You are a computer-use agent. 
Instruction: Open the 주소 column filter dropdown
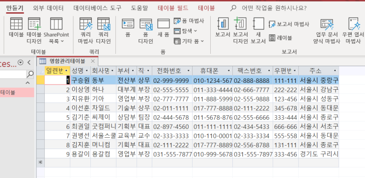tap(335, 71)
